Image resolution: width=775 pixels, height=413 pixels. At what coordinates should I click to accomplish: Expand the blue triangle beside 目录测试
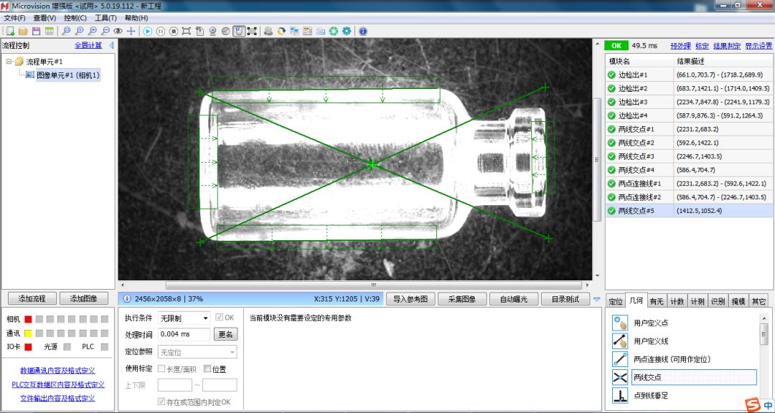point(596,300)
